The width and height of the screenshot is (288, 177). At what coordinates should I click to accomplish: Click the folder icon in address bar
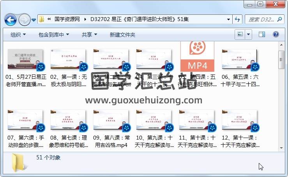click(x=42, y=19)
